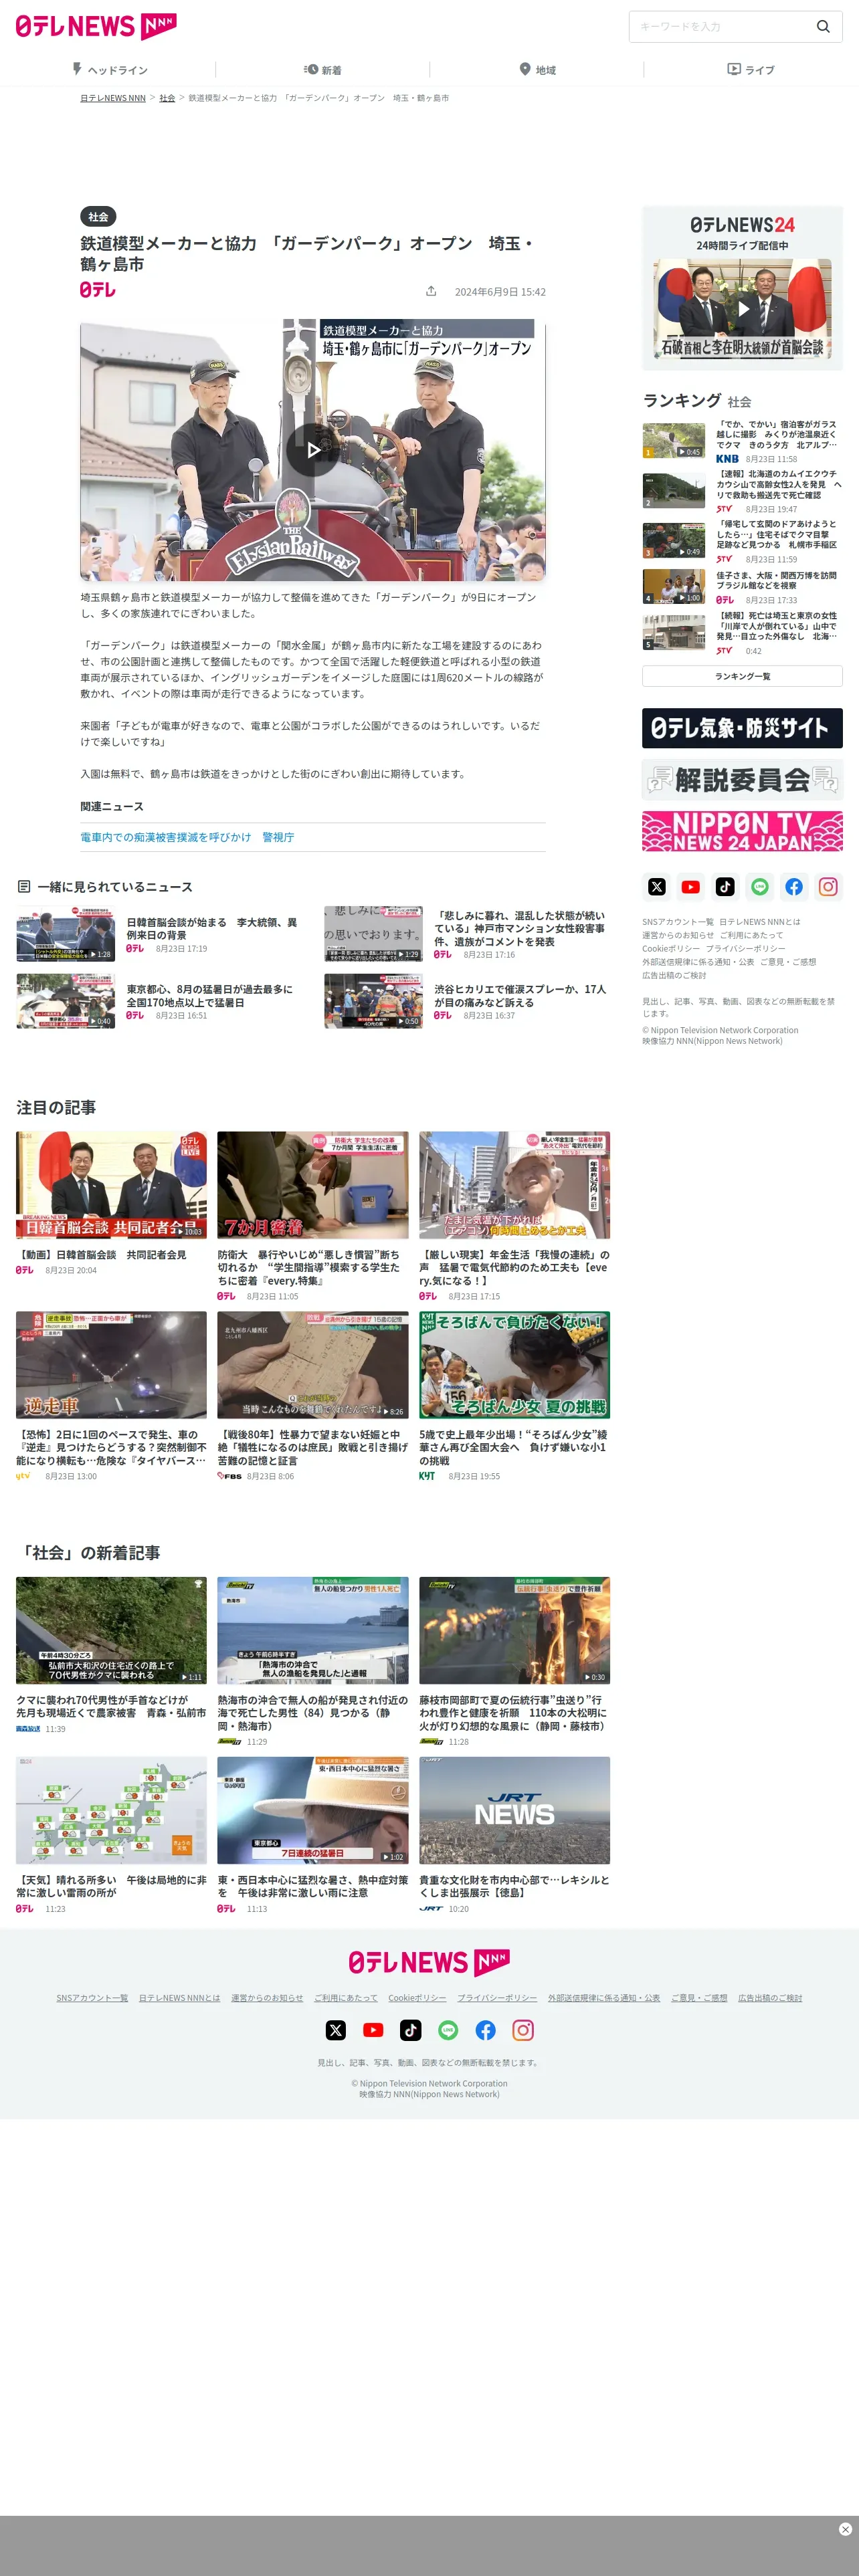This screenshot has width=859, height=2576.
Task: Open the ヘッドライン headline tab
Action: click(108, 70)
